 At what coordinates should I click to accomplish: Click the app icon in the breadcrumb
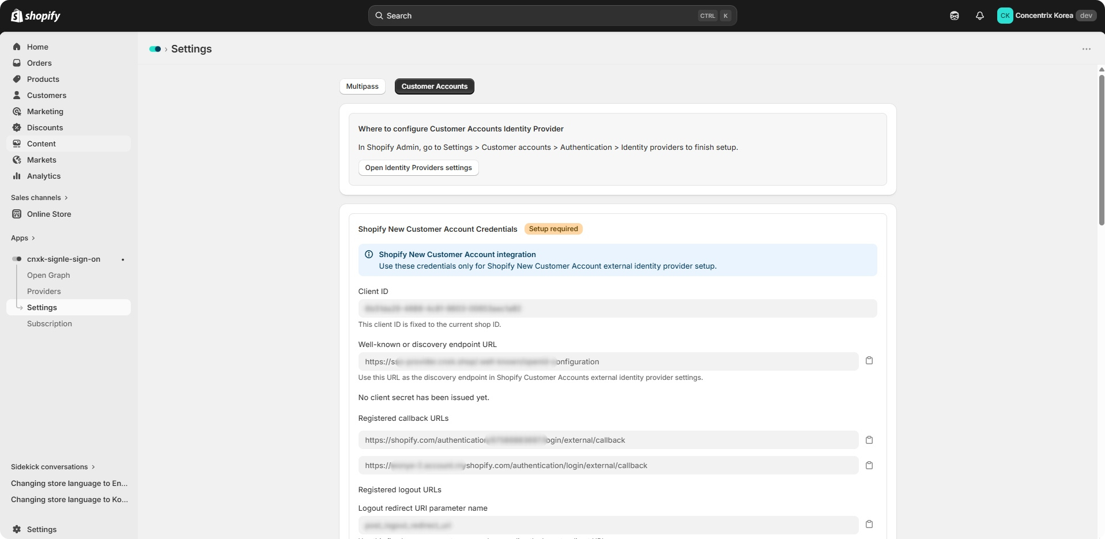[x=155, y=49]
